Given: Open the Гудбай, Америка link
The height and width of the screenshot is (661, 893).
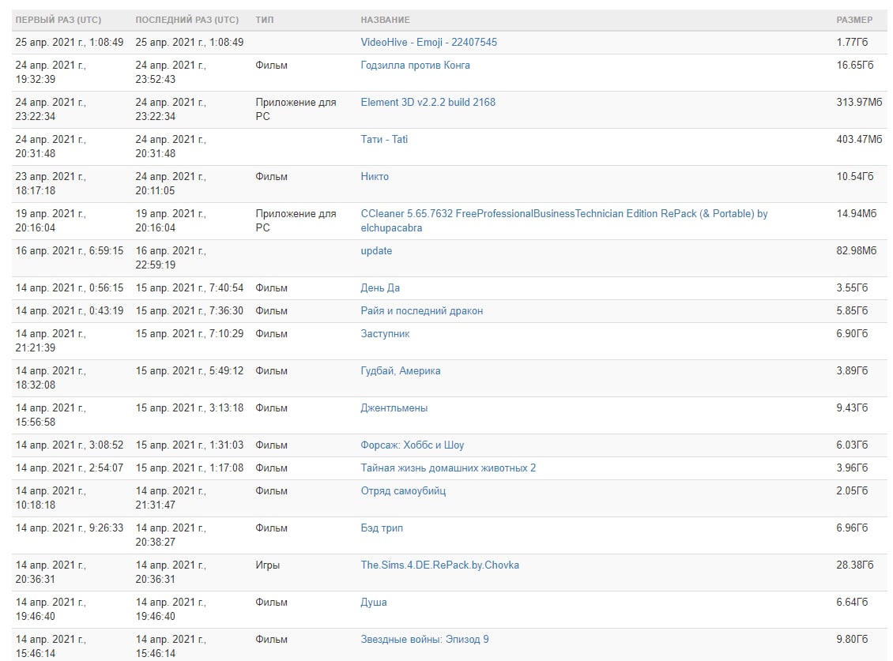Looking at the screenshot, I should [401, 371].
